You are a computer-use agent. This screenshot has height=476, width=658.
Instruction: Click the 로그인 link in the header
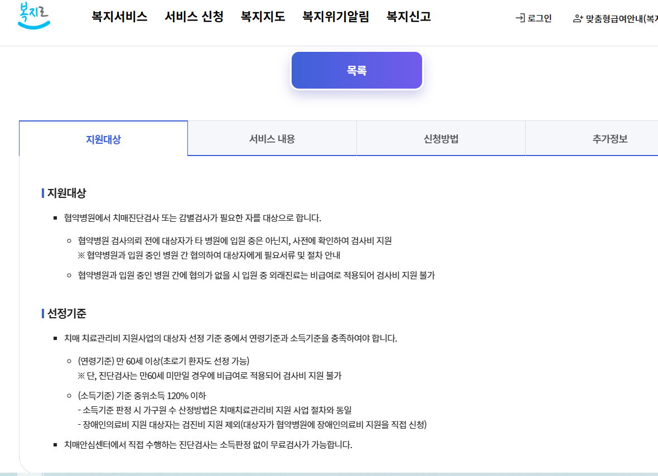(538, 18)
